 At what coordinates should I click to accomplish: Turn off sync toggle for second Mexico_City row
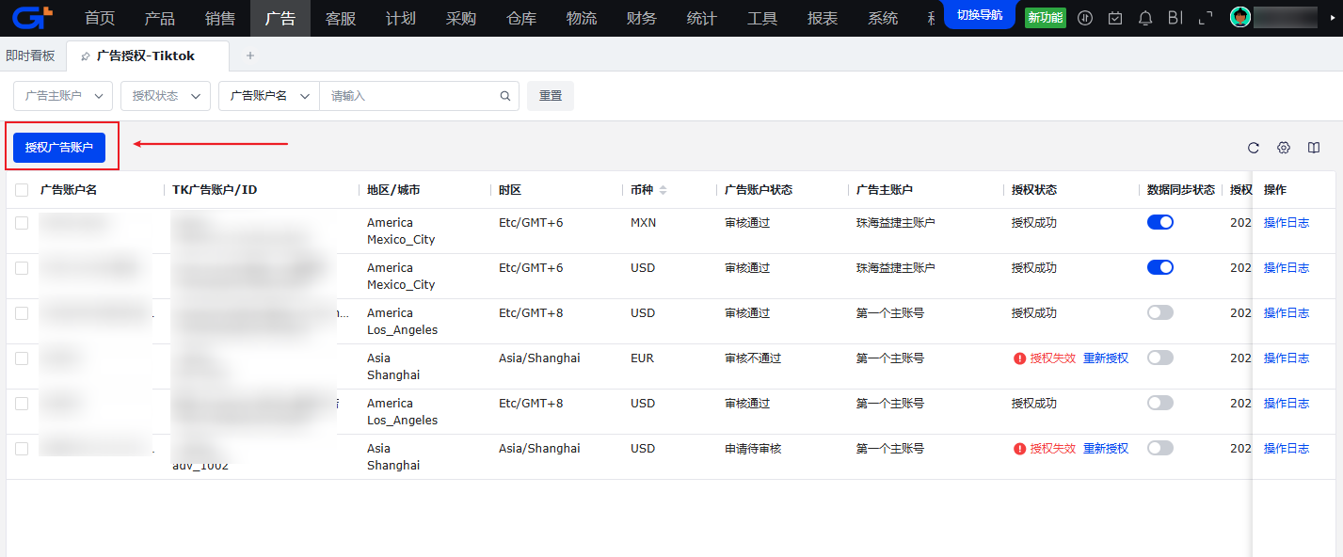1160,267
